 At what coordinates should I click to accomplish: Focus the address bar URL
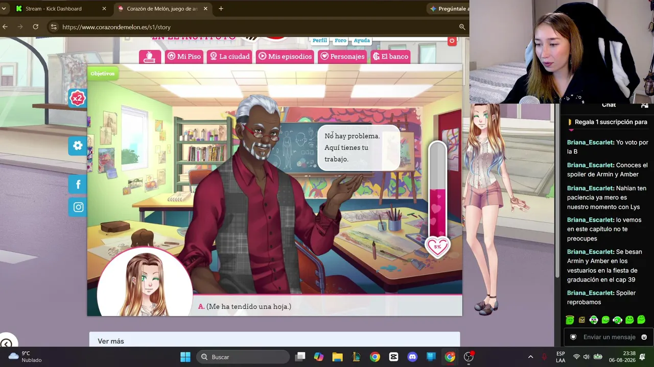[x=116, y=27]
